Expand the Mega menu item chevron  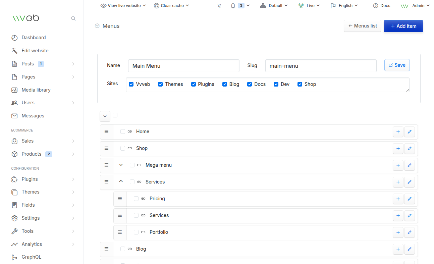tap(121, 165)
